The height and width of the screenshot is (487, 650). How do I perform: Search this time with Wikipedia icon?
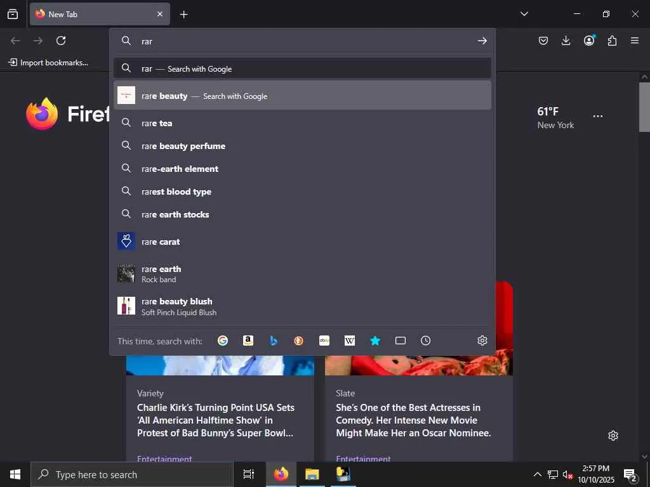(350, 341)
